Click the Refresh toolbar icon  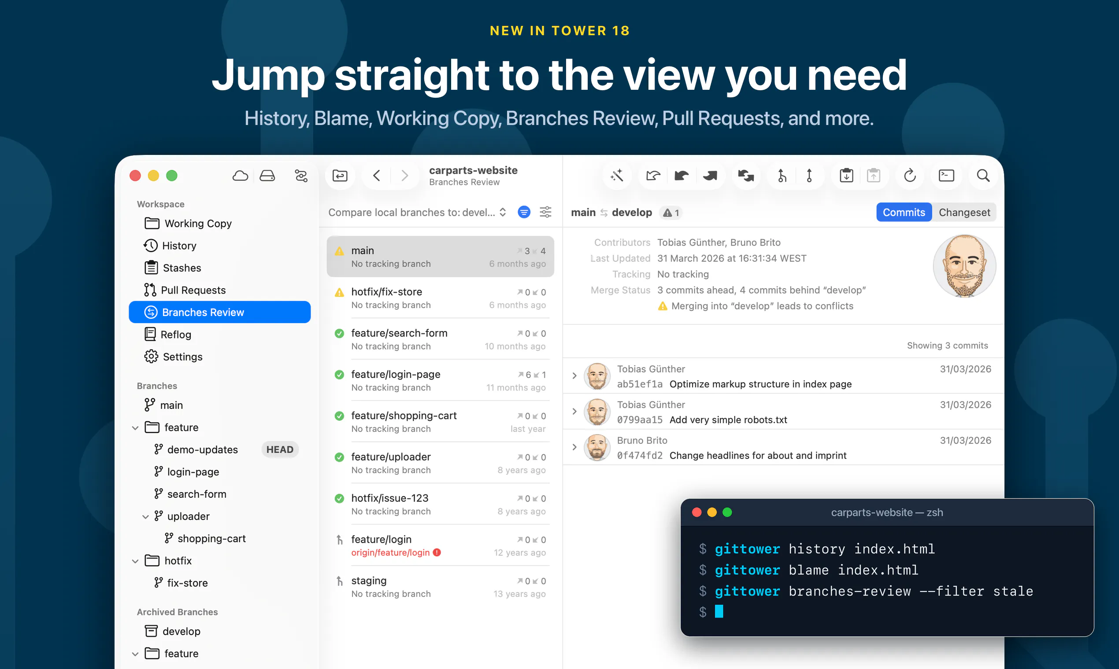(x=910, y=175)
